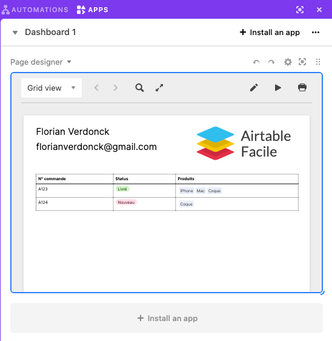Click the florianverdonck@gmail.com email
Image resolution: width=332 pixels, height=341 pixels.
96,147
